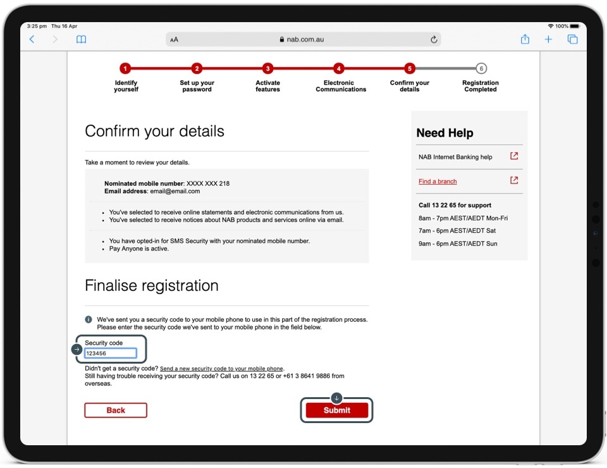Open the AA reader text size menu
Image resolution: width=607 pixels, height=468 pixels.
tap(174, 39)
